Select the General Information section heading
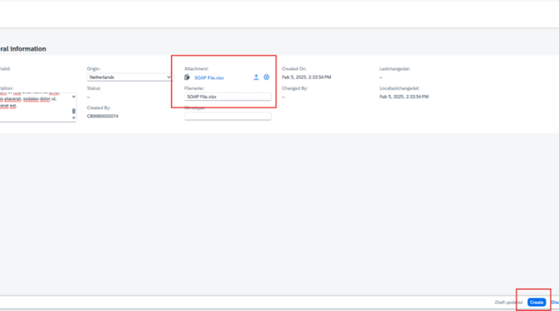Screen dimensions: 559x311 pyautogui.click(x=22, y=49)
